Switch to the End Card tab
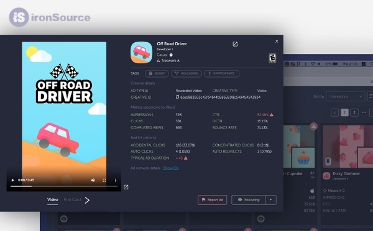Screen dimensions: 373x231 [72, 199]
